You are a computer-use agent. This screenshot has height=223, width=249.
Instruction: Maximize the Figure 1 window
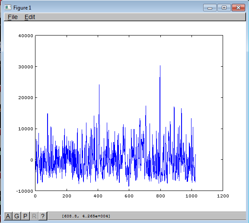224,8
